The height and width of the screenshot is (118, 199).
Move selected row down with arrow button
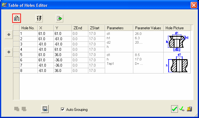tap(9, 52)
